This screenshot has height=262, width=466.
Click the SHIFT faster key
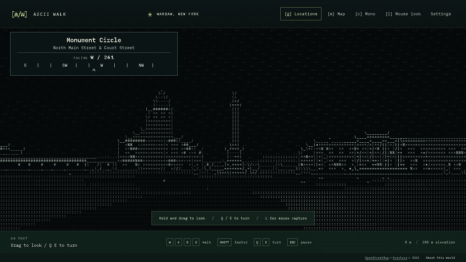pyautogui.click(x=224, y=242)
